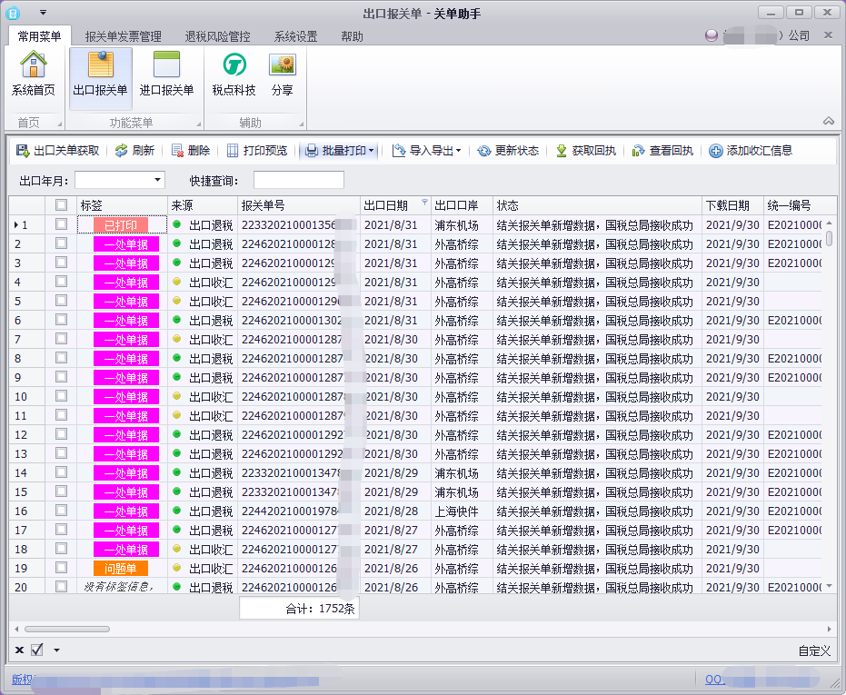The image size is (846, 695).
Task: Click the 分享 share icon
Action: tap(282, 74)
